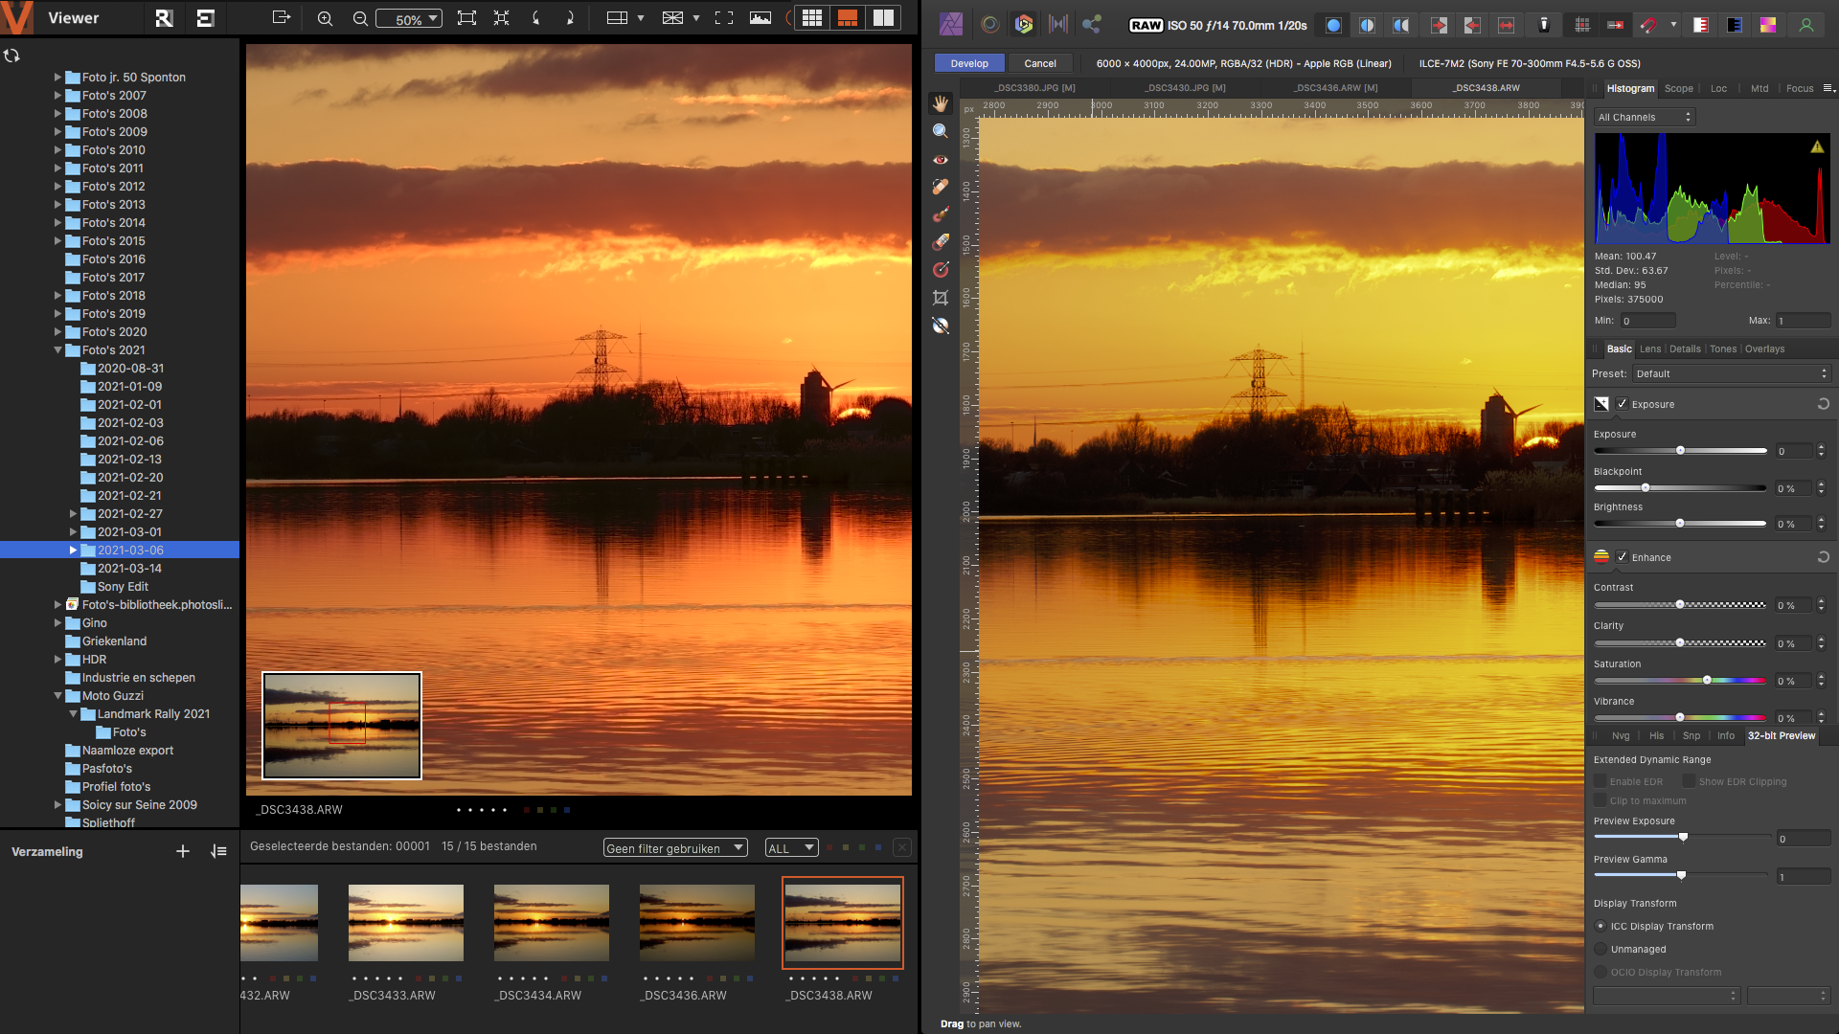Open the Tone Mapping Persona
The height and width of the screenshot is (1034, 1839).
[x=1058, y=25]
